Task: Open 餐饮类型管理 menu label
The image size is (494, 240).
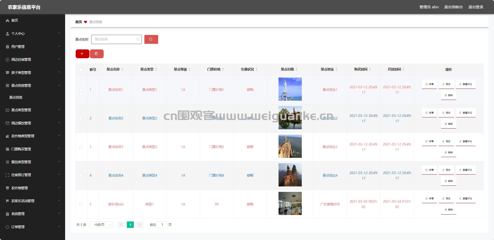Action: (21, 162)
